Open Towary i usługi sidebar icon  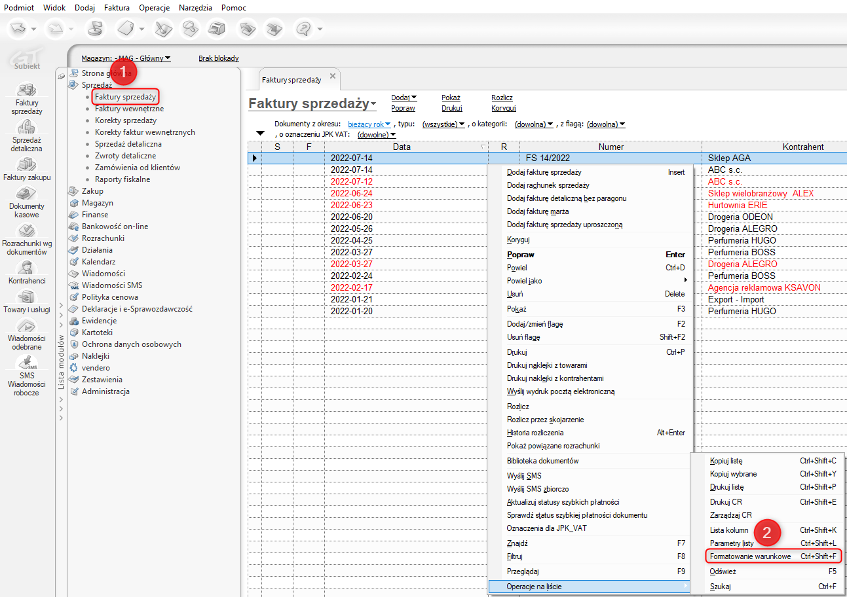tap(26, 297)
